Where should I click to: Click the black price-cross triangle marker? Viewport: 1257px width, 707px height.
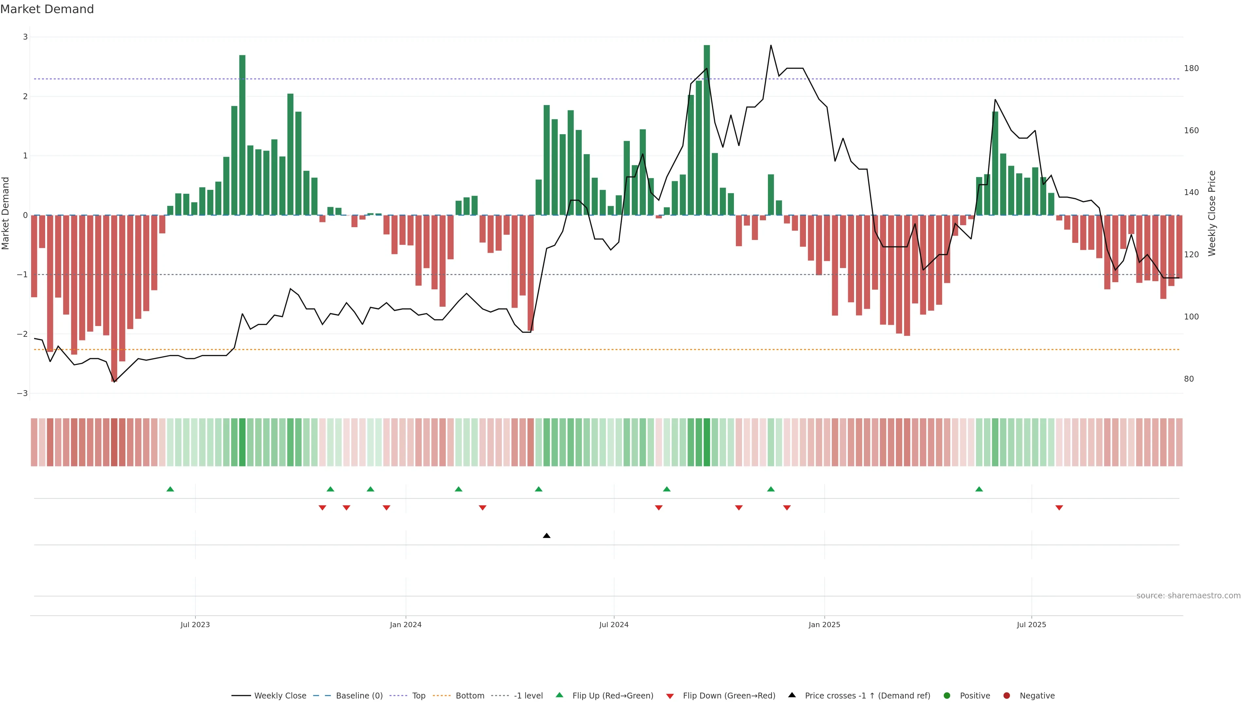[x=547, y=536]
